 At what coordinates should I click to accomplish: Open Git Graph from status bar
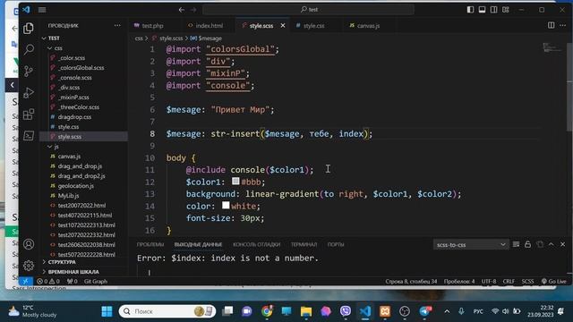(96, 282)
